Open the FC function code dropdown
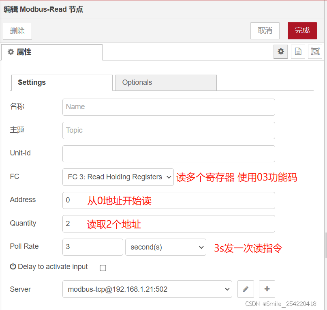This screenshot has height=310, width=327. click(118, 177)
